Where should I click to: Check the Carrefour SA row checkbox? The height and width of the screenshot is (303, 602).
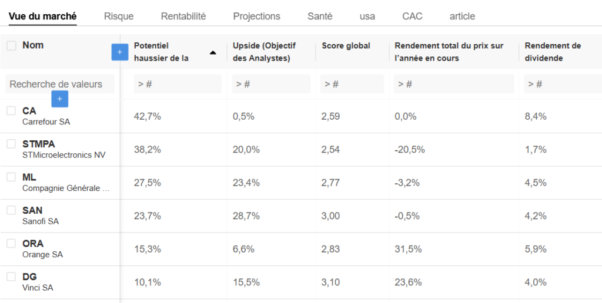tap(11, 110)
